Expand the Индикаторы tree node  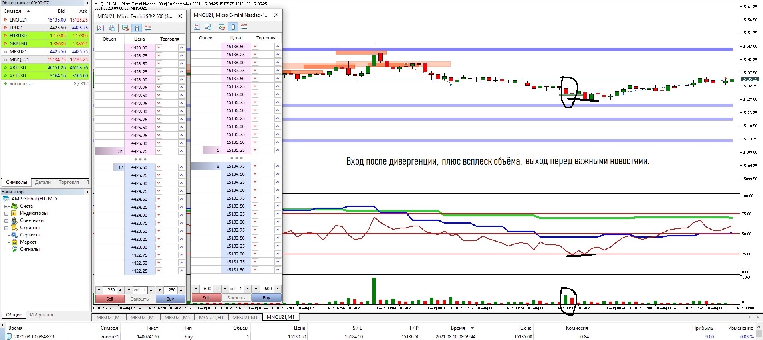pyautogui.click(x=6, y=214)
